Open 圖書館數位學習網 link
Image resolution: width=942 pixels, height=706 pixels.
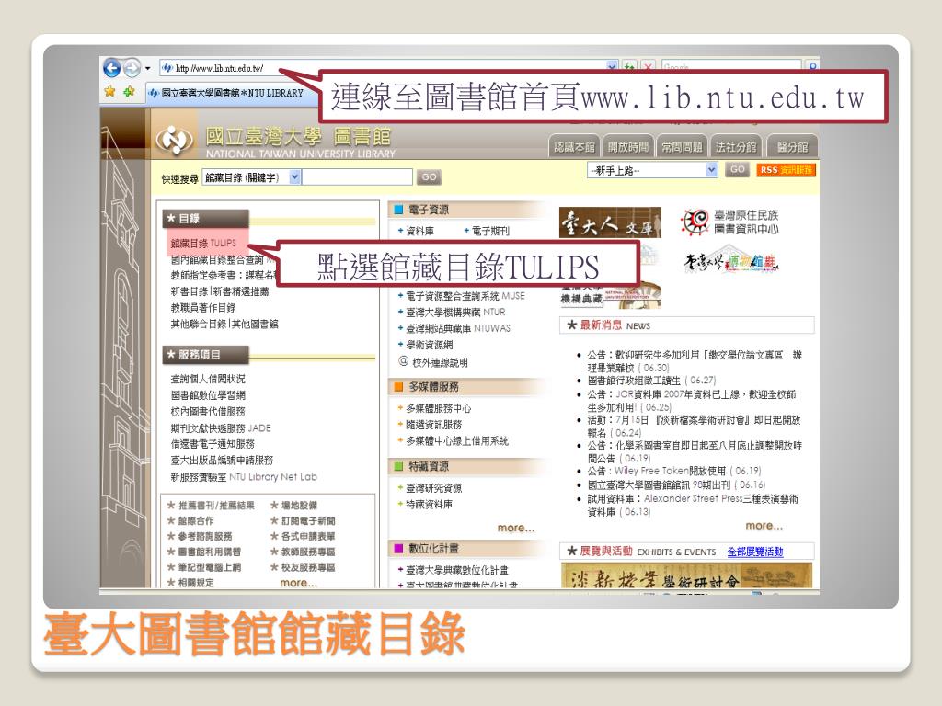[208, 395]
